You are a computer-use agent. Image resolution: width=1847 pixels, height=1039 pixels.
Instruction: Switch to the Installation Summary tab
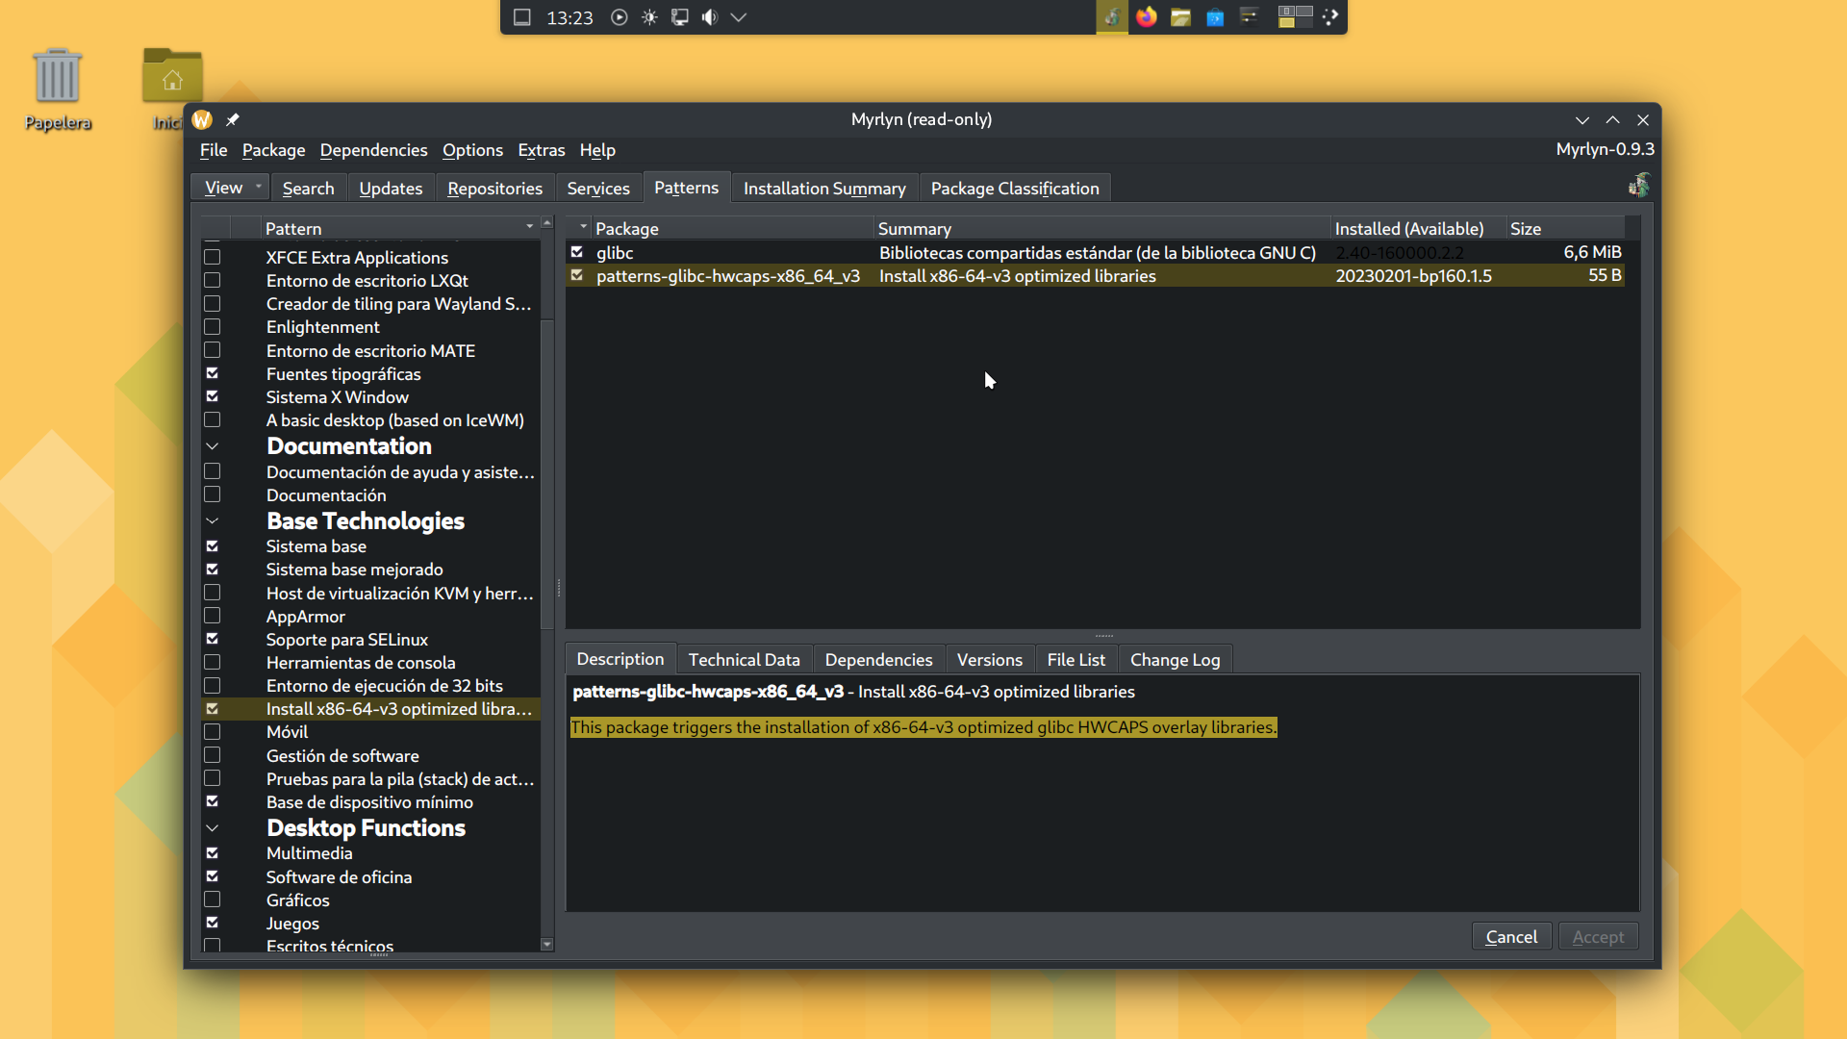pos(824,189)
